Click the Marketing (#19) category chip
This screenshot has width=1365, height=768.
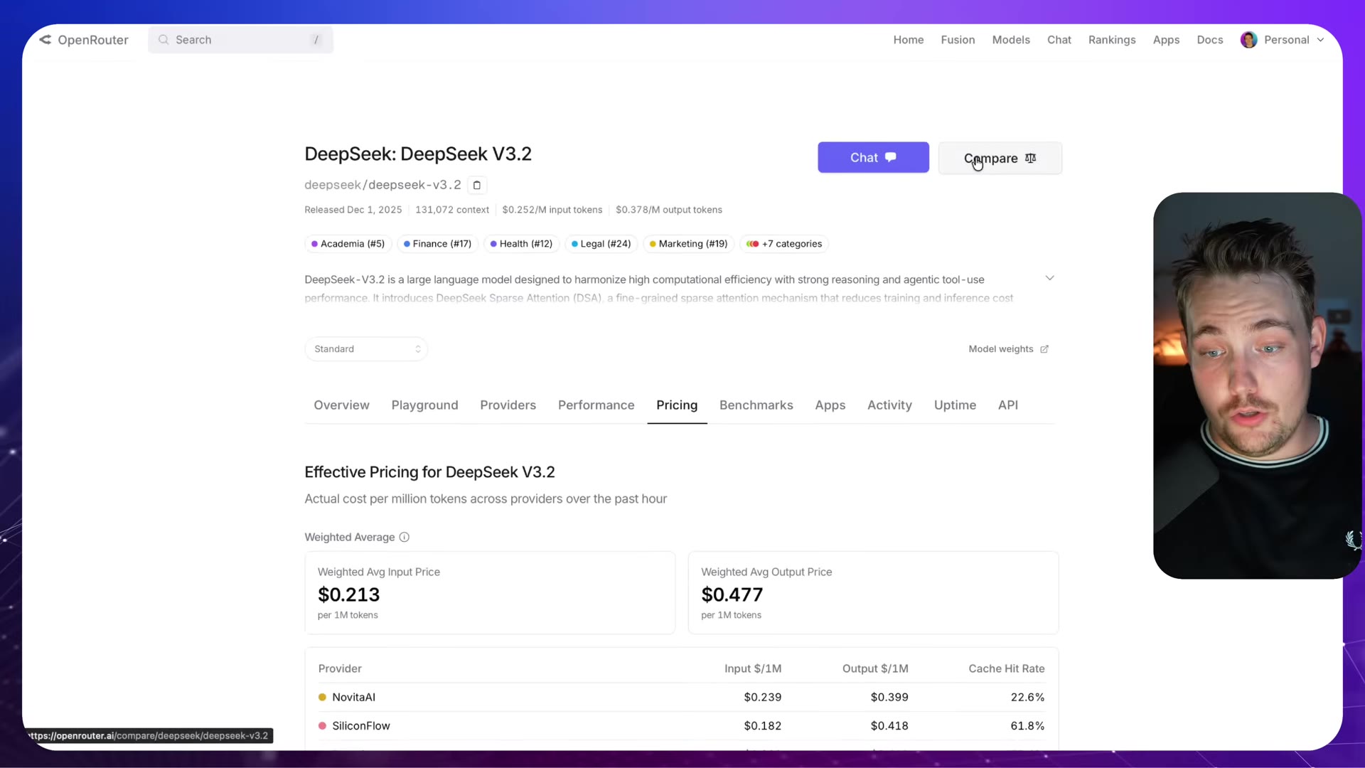coord(689,244)
